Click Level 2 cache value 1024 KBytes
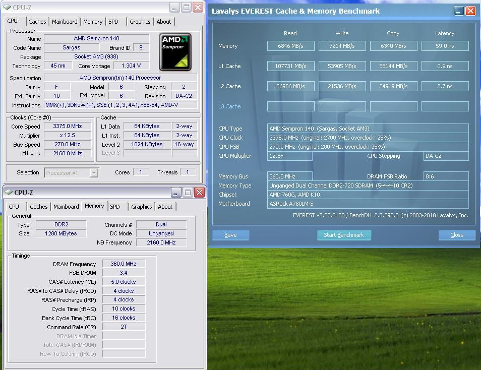 pos(147,144)
